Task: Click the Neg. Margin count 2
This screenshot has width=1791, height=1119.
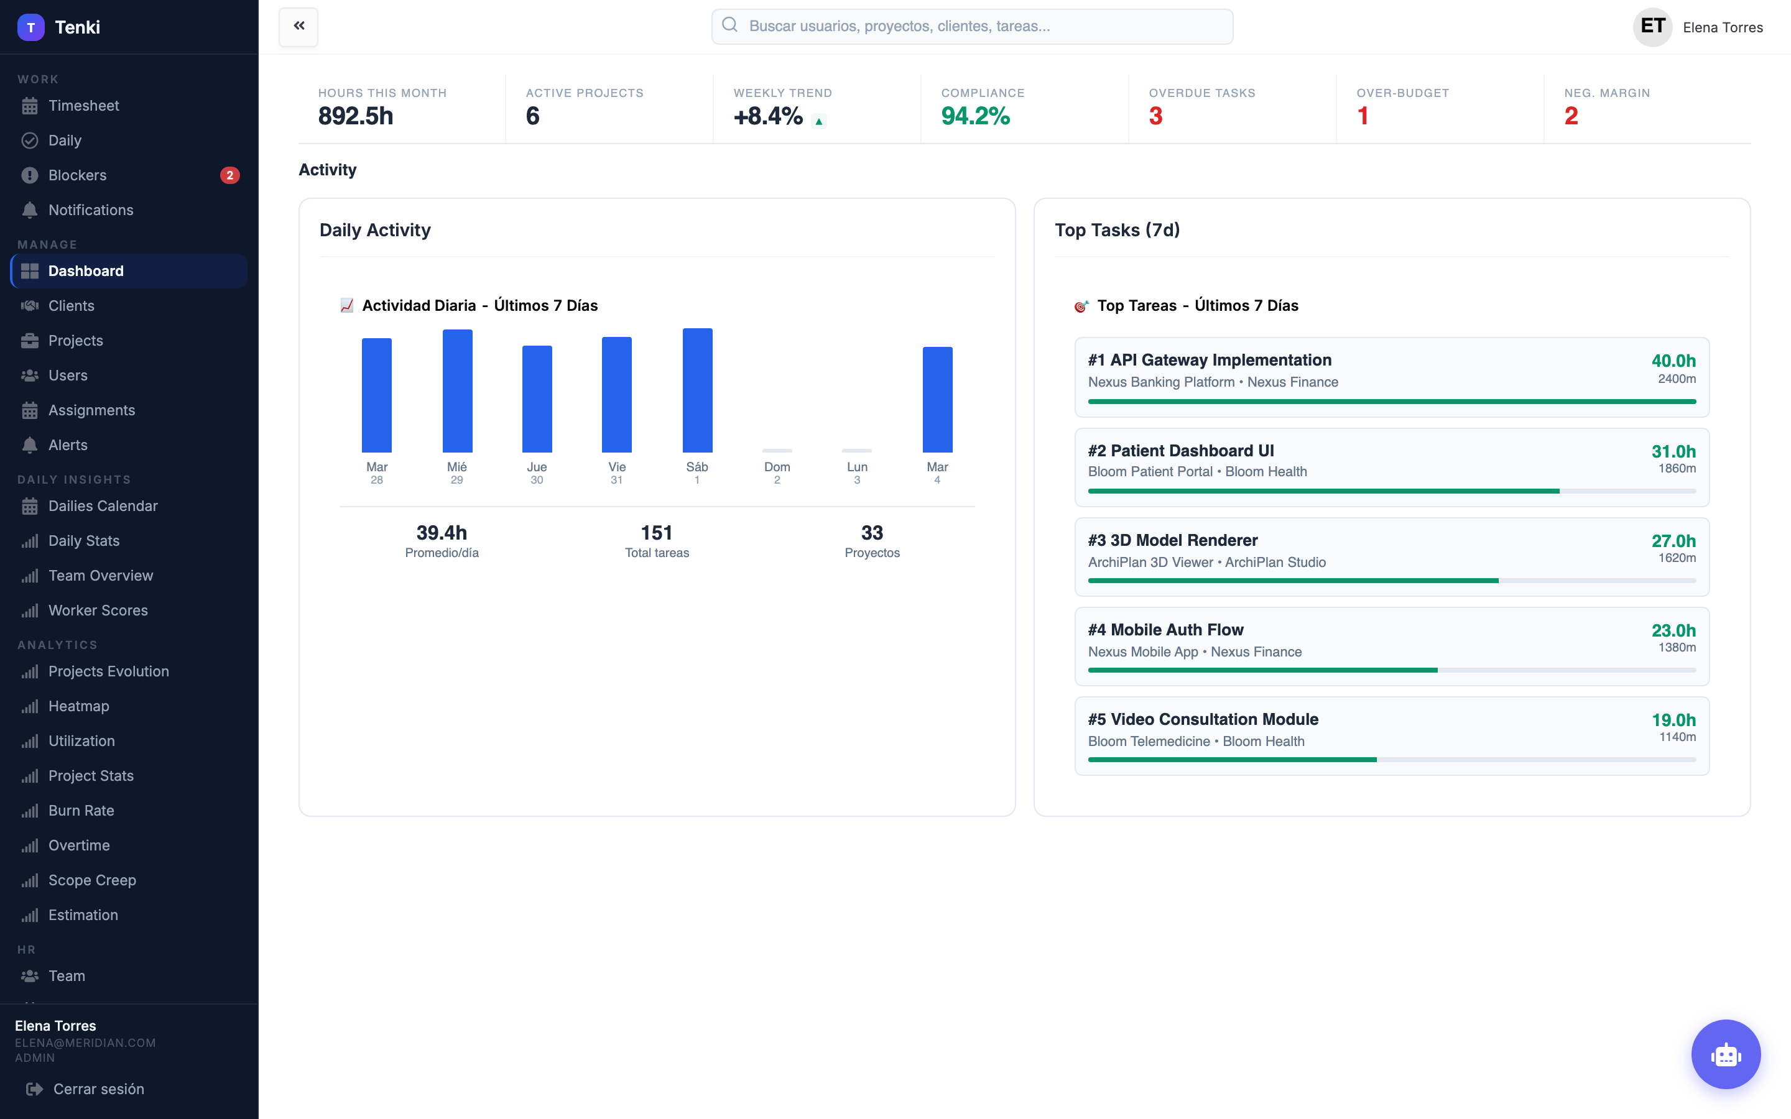Action: 1571,116
